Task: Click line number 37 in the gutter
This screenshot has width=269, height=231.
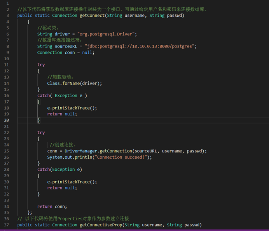Action: 7,225
